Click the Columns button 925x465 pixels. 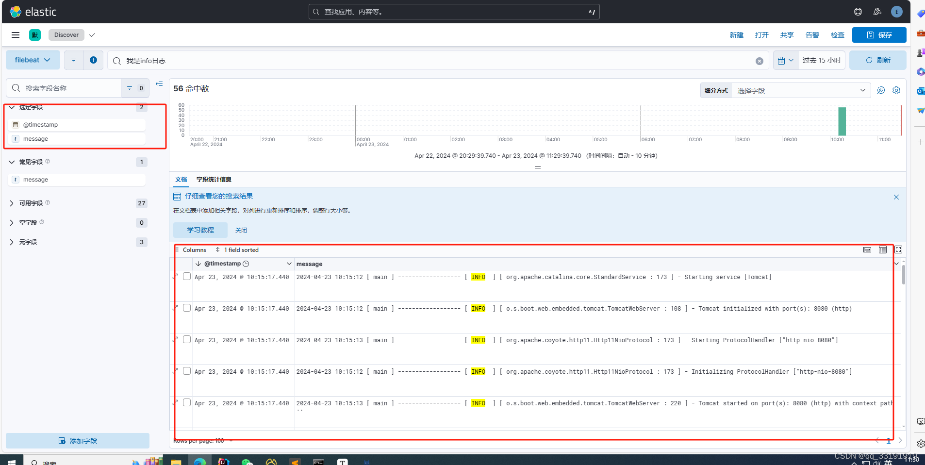click(x=190, y=250)
